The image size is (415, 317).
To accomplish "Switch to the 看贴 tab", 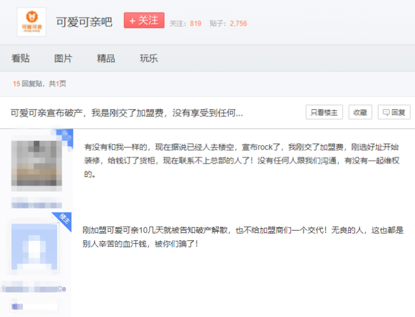I will pyautogui.click(x=20, y=58).
